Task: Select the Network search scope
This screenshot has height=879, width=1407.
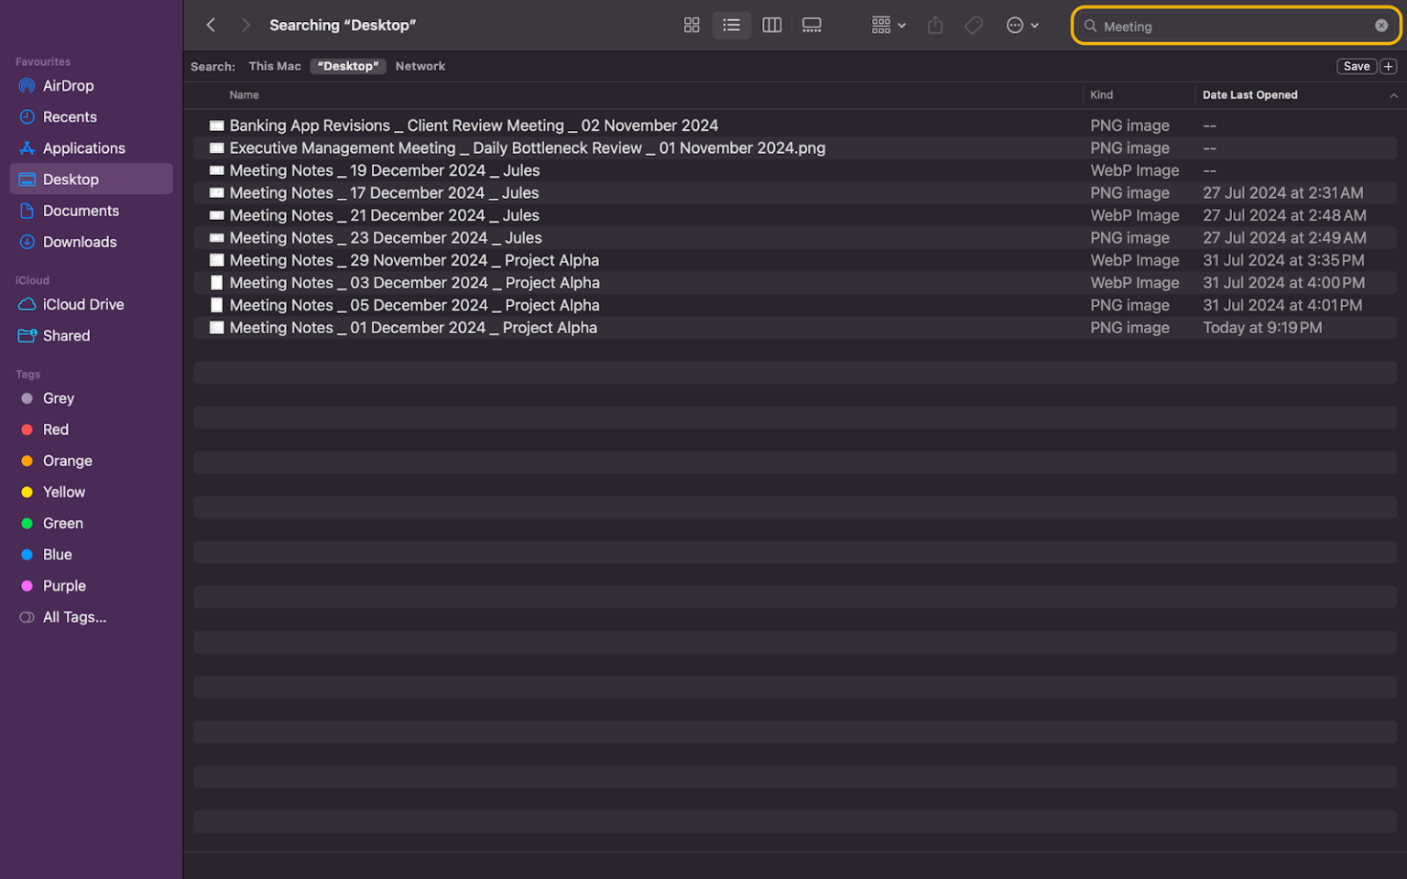Action: point(420,66)
